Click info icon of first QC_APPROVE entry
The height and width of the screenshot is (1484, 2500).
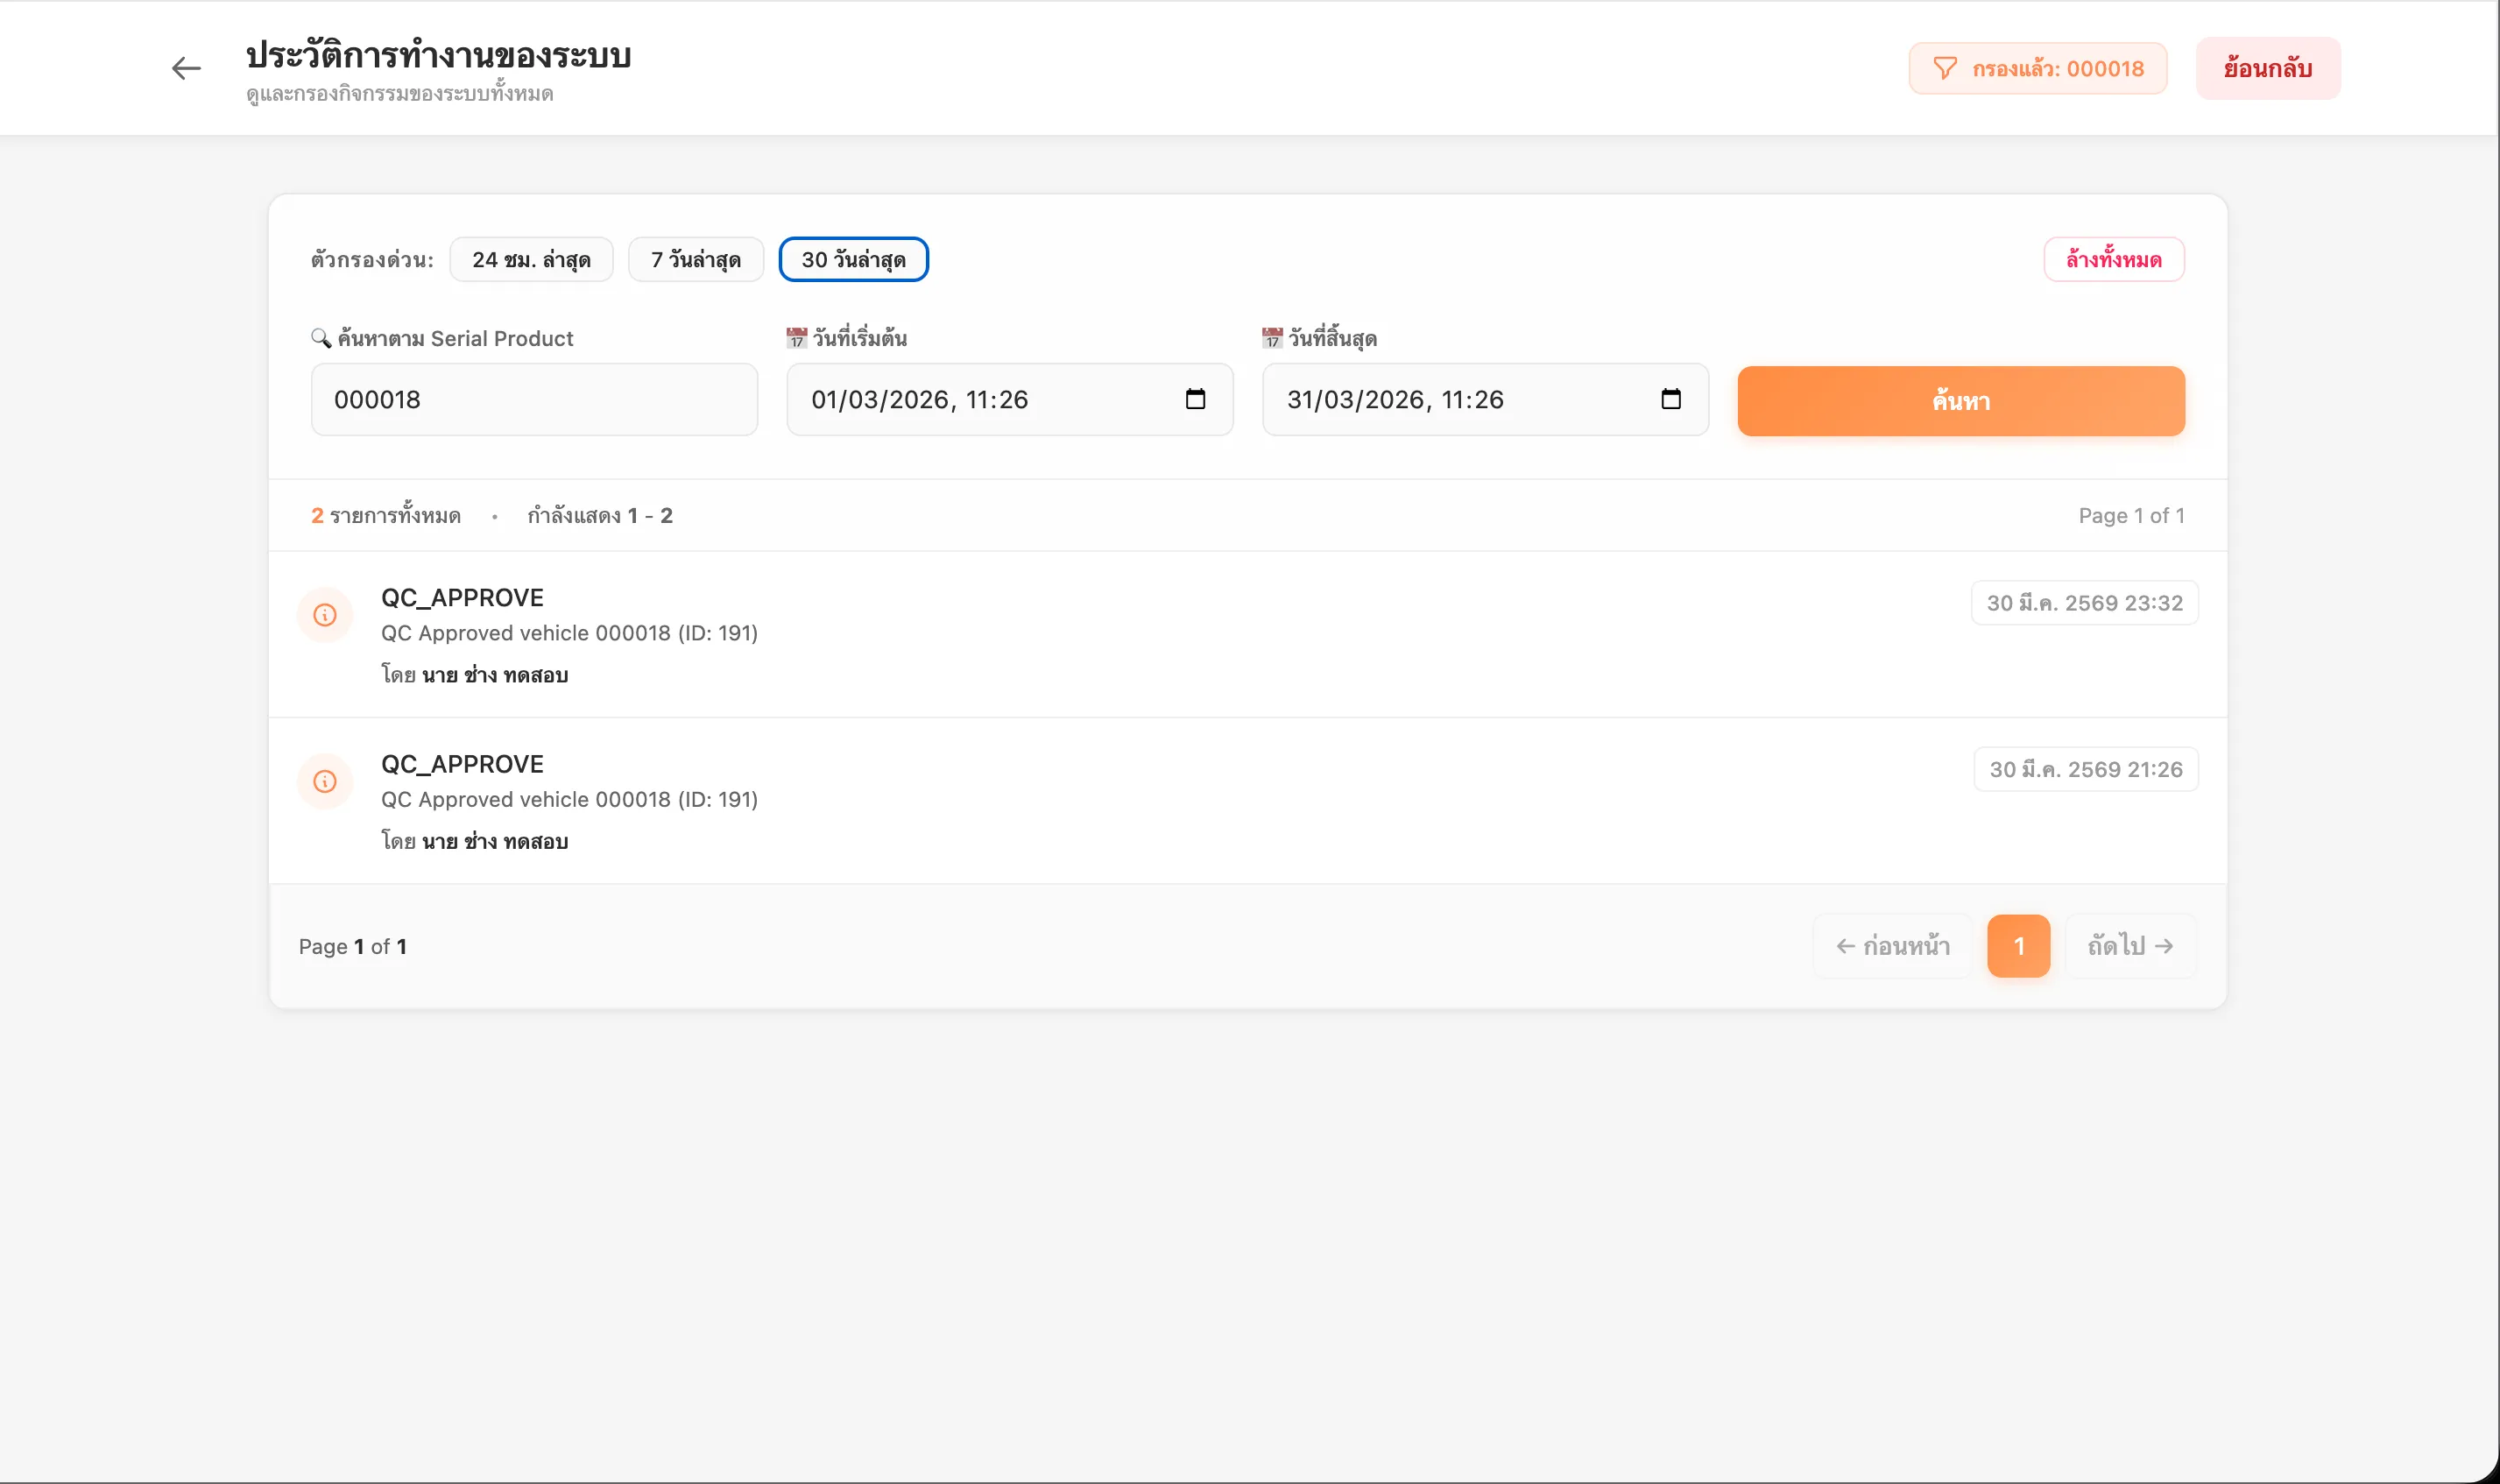[x=325, y=615]
